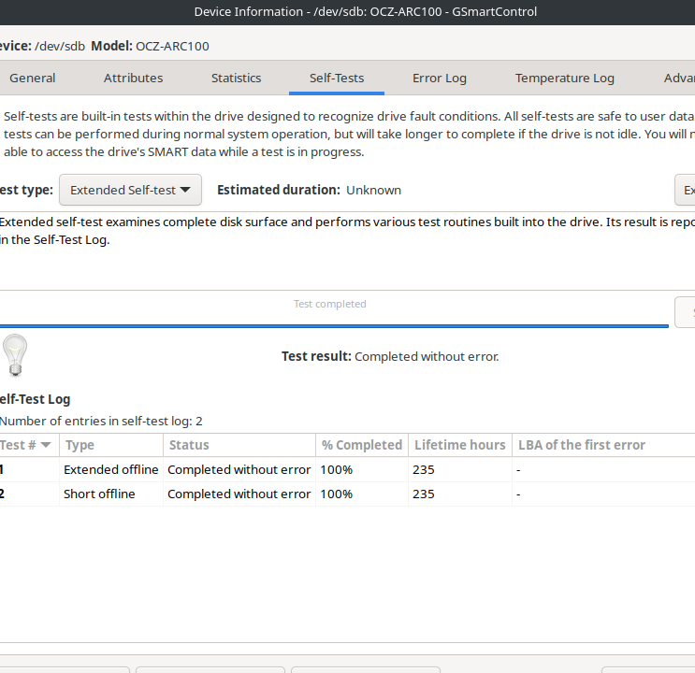This screenshot has height=673, width=695.
Task: Select the Extended offline log entry
Action: [x=110, y=469]
